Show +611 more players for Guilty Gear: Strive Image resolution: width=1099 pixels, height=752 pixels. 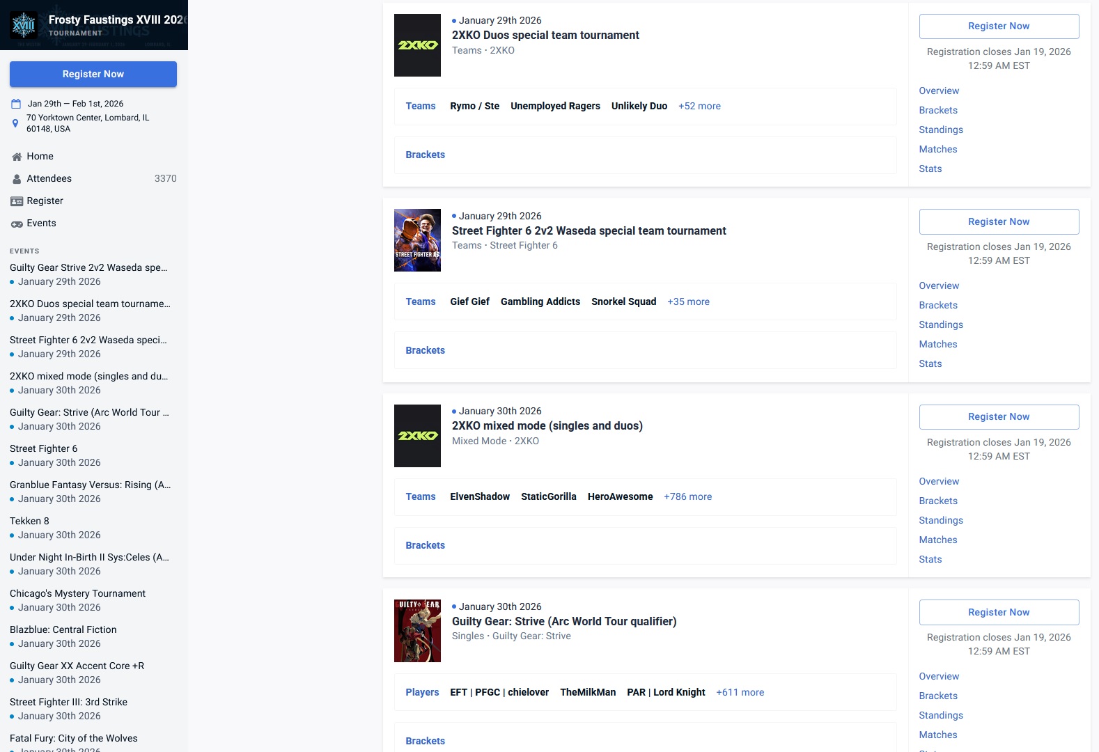(x=740, y=693)
